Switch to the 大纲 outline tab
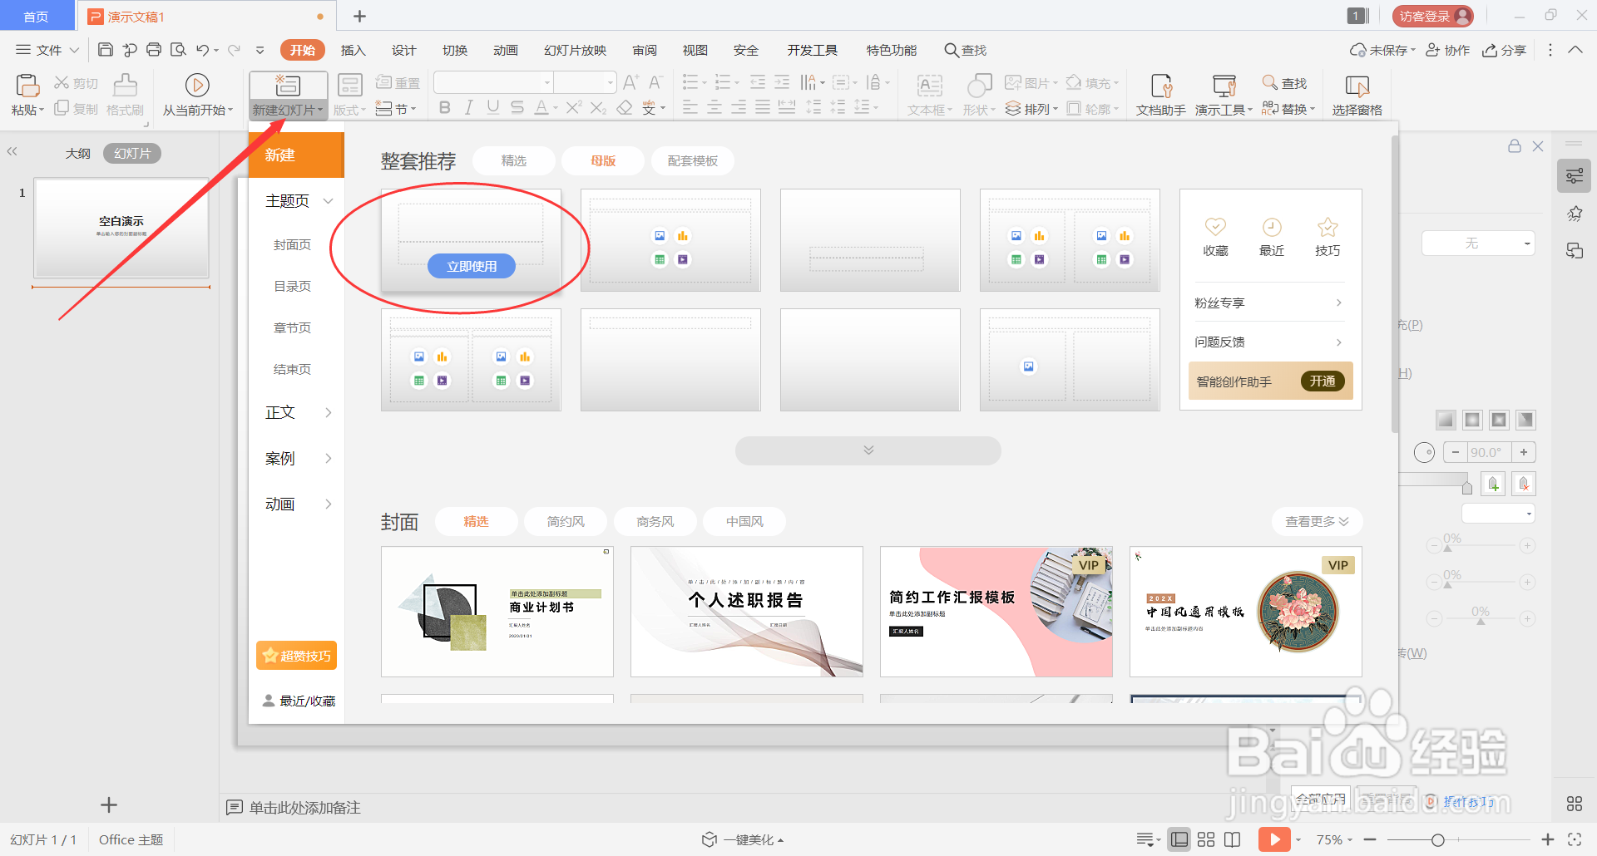This screenshot has height=856, width=1597. click(x=77, y=152)
